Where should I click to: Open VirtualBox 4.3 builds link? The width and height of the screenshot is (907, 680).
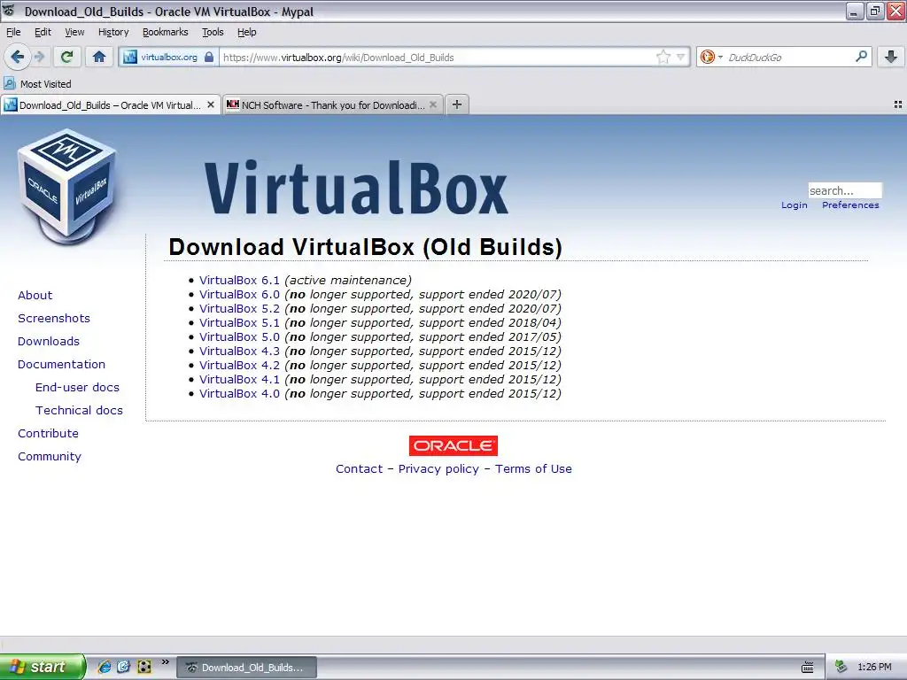239,351
